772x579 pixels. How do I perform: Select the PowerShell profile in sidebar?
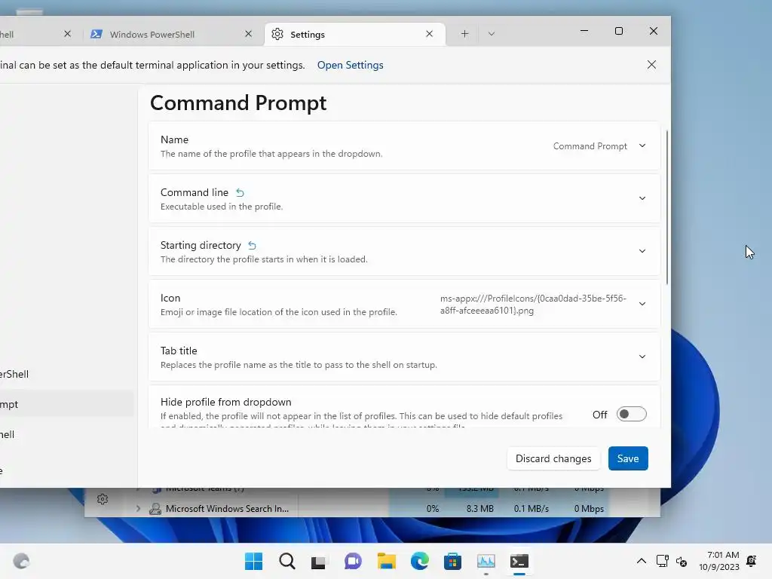pyautogui.click(x=66, y=374)
